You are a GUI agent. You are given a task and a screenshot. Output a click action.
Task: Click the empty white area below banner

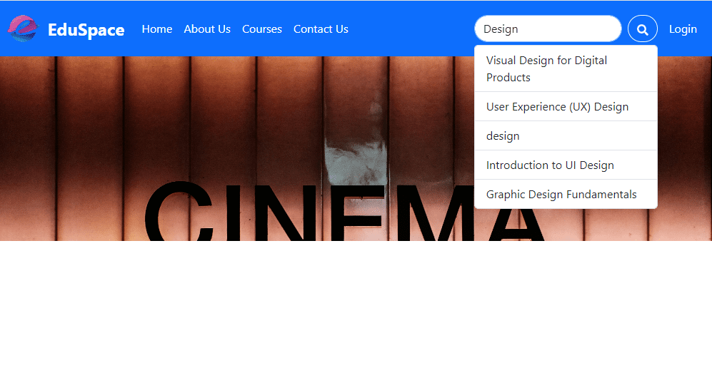tap(356, 313)
